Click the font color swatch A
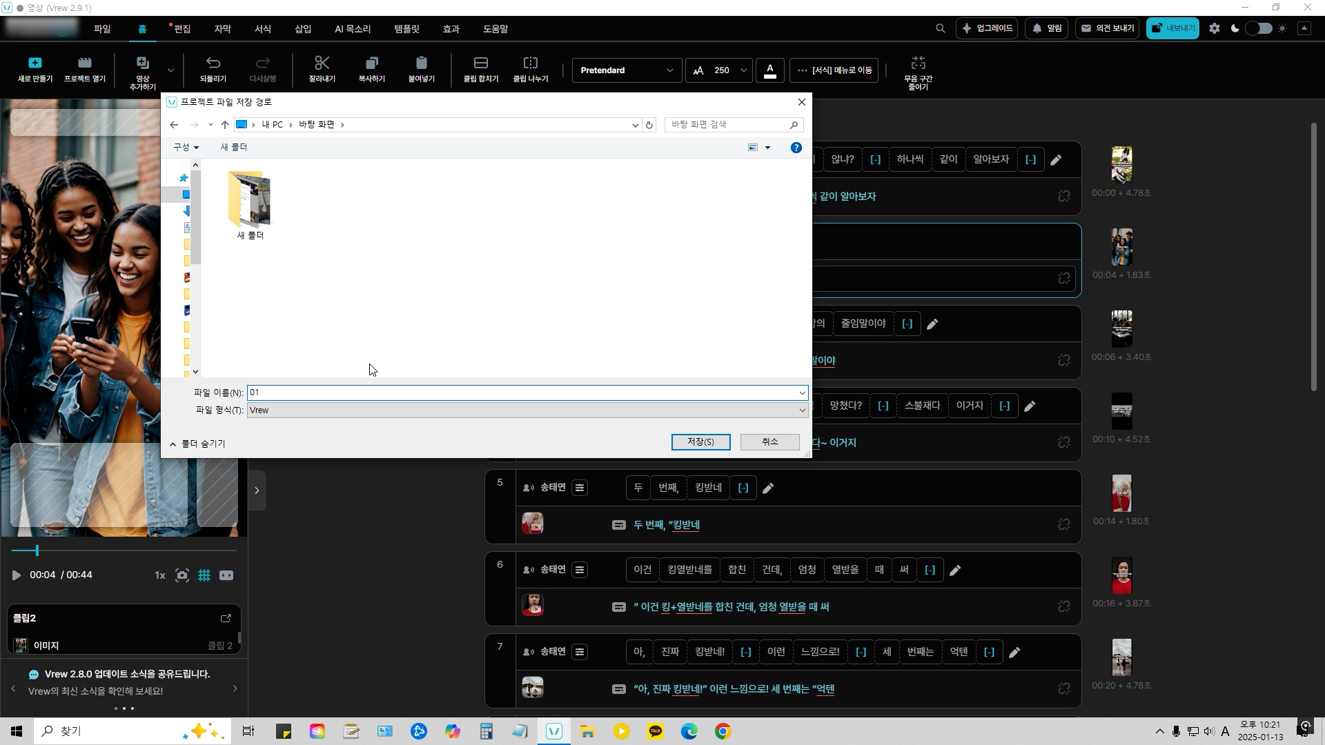Viewport: 1325px width, 745px height. coord(770,70)
